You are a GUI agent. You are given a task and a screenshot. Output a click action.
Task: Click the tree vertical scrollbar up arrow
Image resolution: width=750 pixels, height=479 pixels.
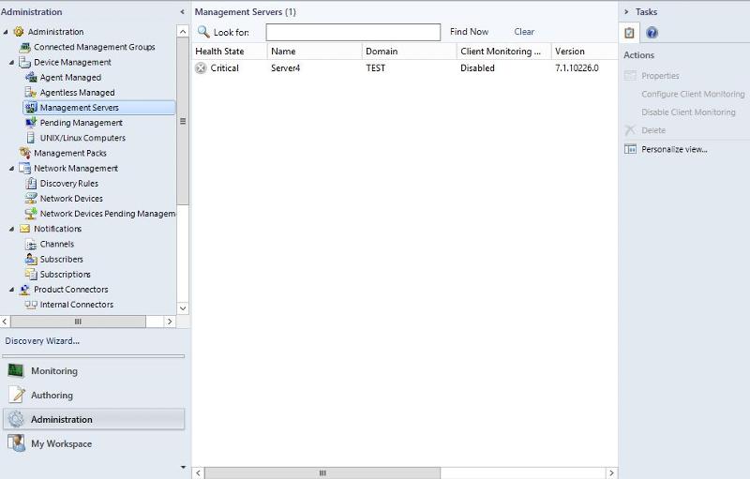(183, 32)
